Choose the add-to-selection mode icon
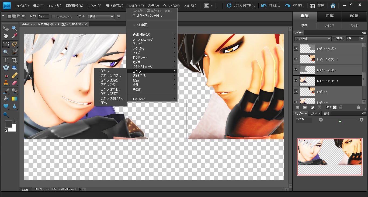Image resolution: width=368 pixels, height=197 pixels. click(14, 16)
